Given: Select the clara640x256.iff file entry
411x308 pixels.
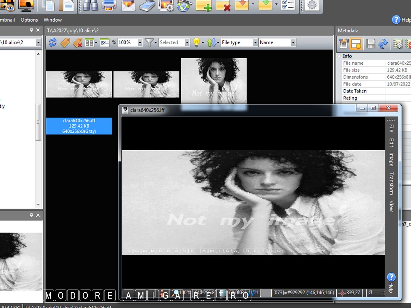Looking at the screenshot, I should (x=79, y=126).
